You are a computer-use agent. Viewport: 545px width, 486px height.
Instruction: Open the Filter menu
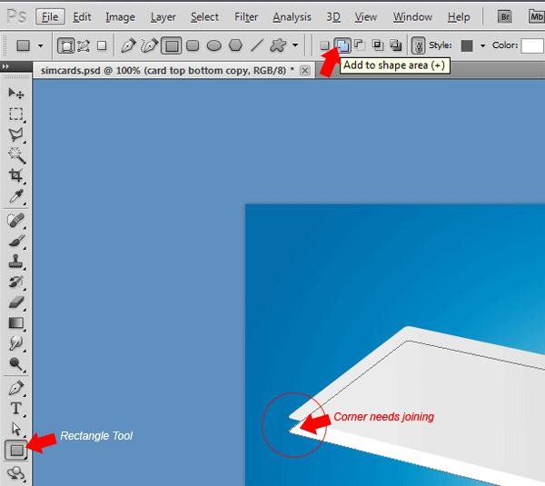(x=246, y=17)
